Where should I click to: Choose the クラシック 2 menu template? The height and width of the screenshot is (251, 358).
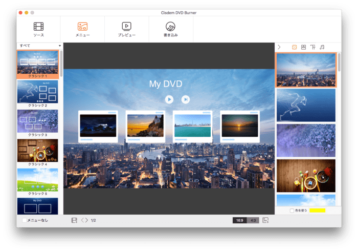pyautogui.click(x=37, y=91)
